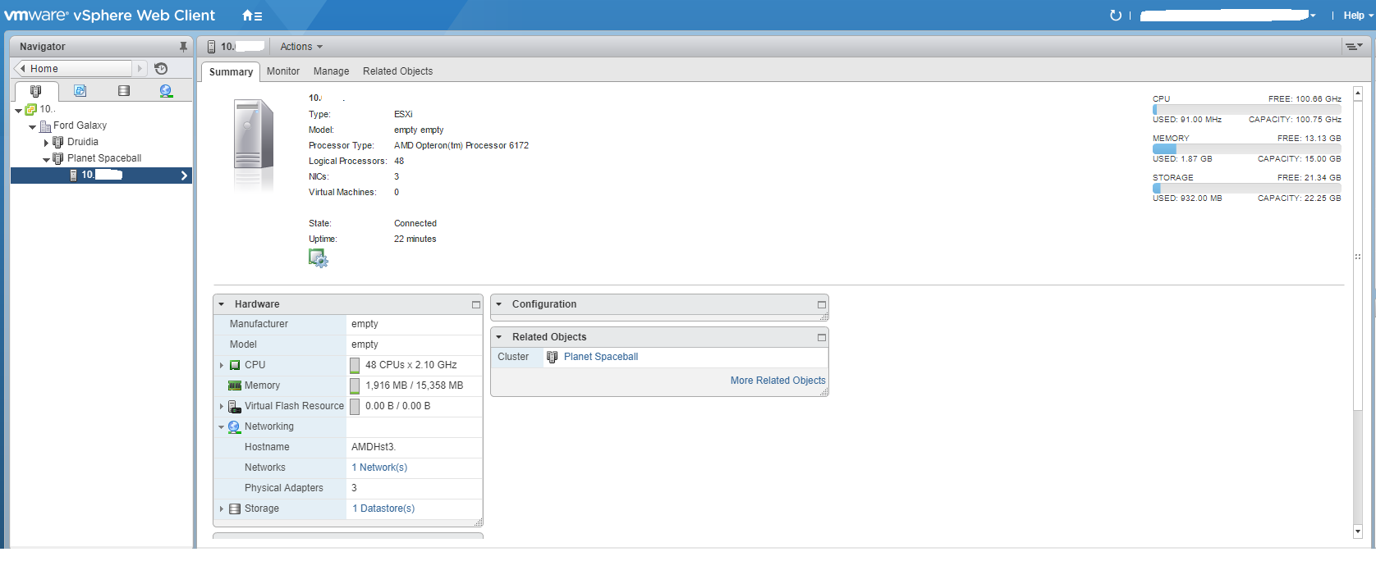Expand the Druidia cluster tree node
1376x561 pixels.
(46, 143)
